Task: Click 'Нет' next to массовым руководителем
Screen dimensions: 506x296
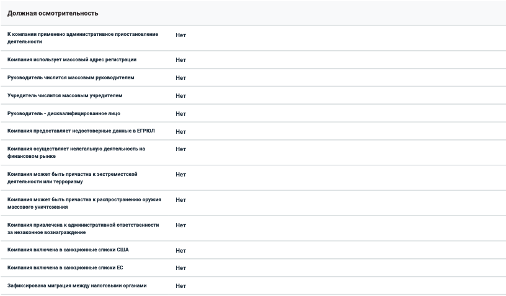Action: tap(180, 78)
